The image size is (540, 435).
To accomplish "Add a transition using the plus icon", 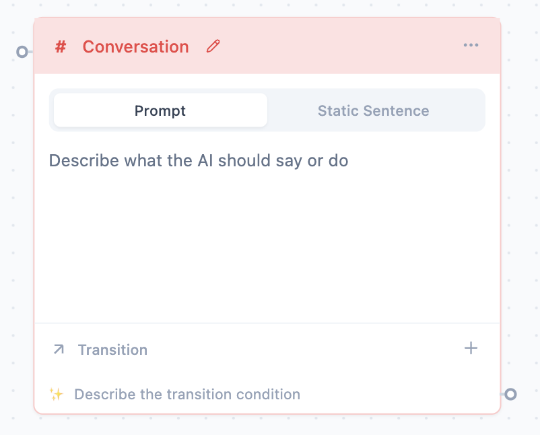I will 472,348.
